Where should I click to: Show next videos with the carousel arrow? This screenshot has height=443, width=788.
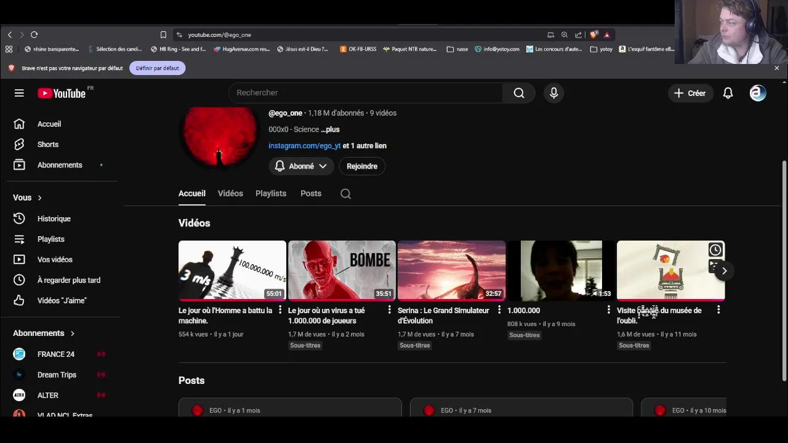pyautogui.click(x=724, y=271)
